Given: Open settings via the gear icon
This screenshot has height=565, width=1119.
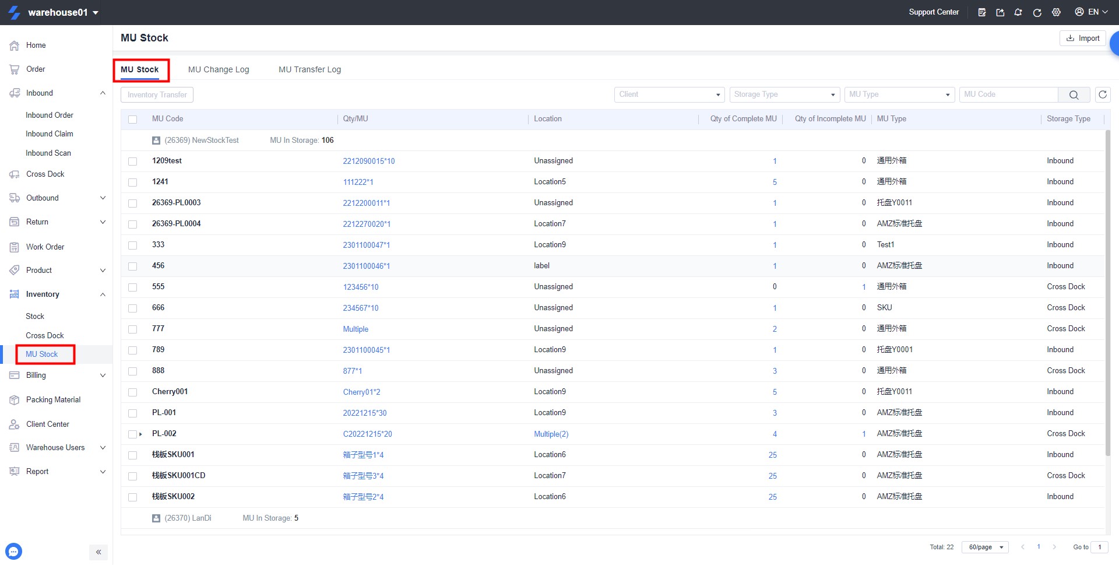Looking at the screenshot, I should click(x=1056, y=12).
